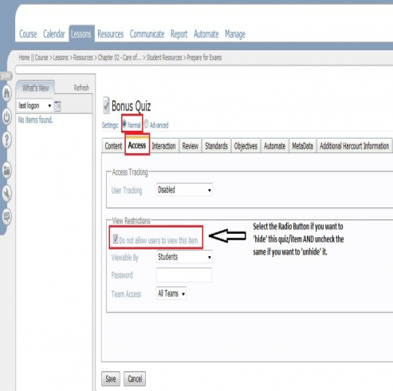This screenshot has width=393, height=391.
Task: Click the calendar icon beside last logon
Action: [57, 106]
